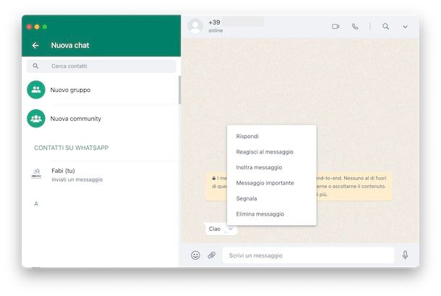Viewport: 441px width, 296px height.
Task: Click the yellow macOS minimize button
Action: (37, 27)
